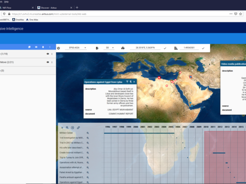Confirm the scale value with its checkmark

[203, 48]
